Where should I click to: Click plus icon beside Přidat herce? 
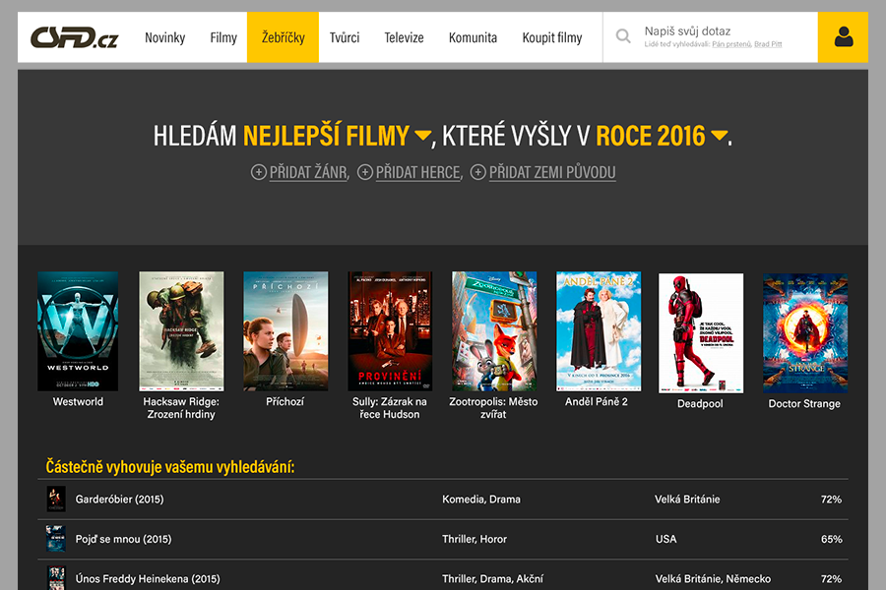point(365,172)
